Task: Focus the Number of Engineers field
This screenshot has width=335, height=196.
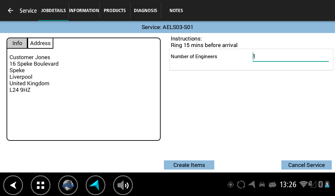Action: (x=291, y=57)
